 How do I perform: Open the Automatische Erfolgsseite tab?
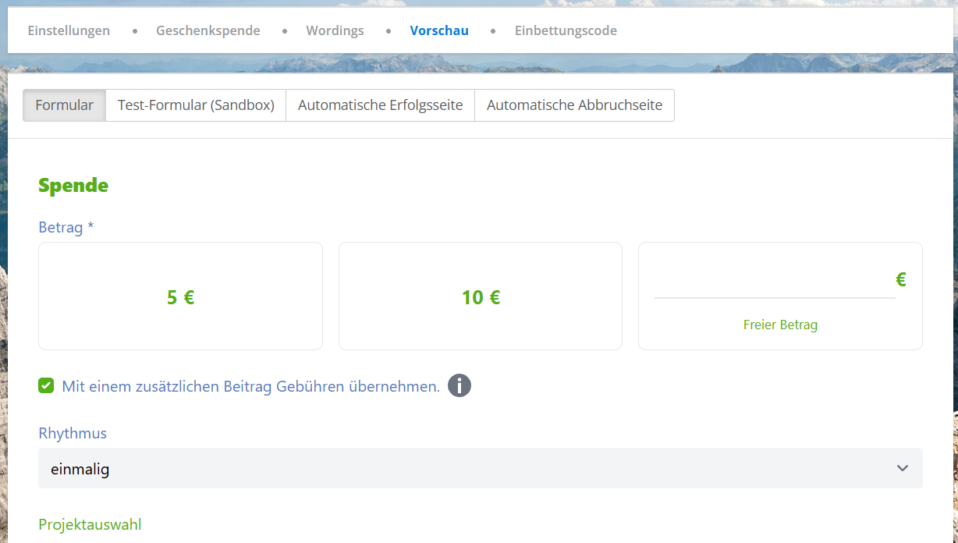pyautogui.click(x=380, y=105)
